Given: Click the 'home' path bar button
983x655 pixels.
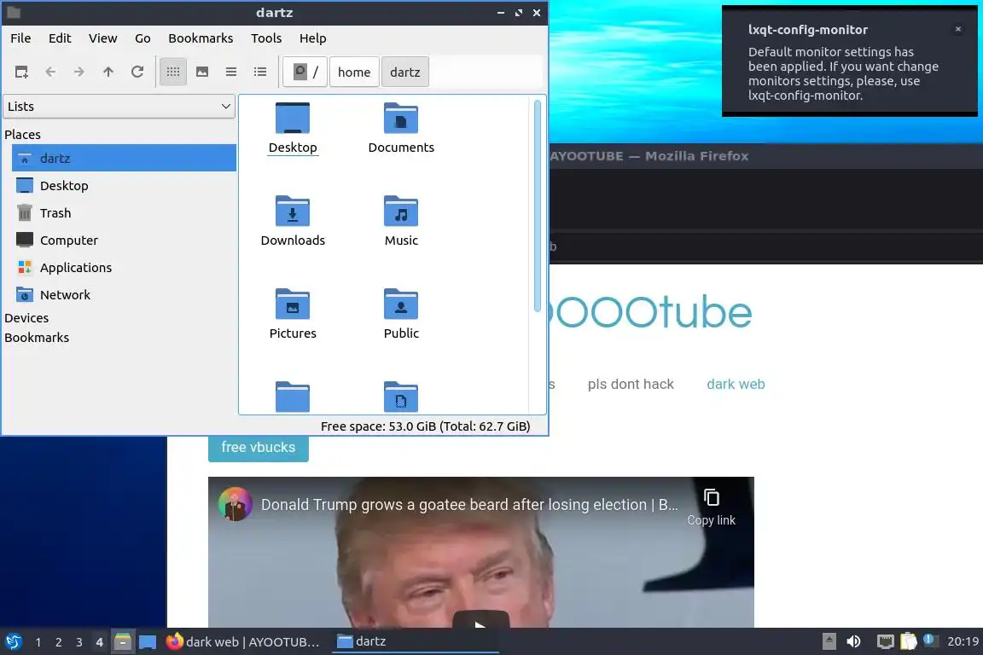Looking at the screenshot, I should [x=354, y=72].
